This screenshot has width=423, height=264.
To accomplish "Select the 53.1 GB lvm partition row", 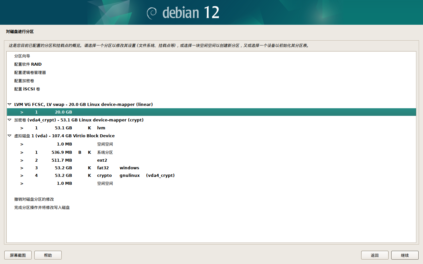I will [x=211, y=128].
